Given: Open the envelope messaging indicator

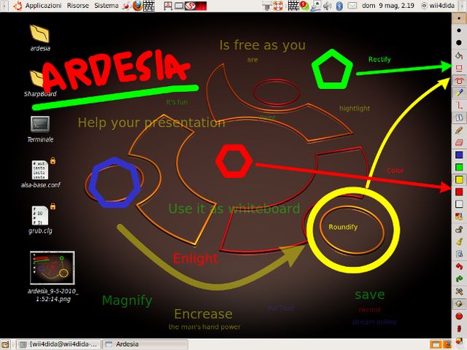Looking at the screenshot, I should click(x=352, y=6).
